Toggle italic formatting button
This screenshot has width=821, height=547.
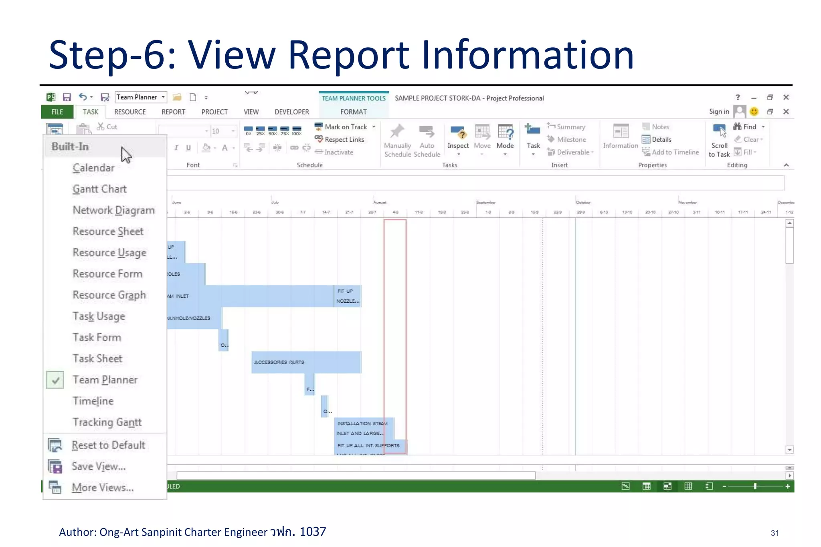click(176, 148)
